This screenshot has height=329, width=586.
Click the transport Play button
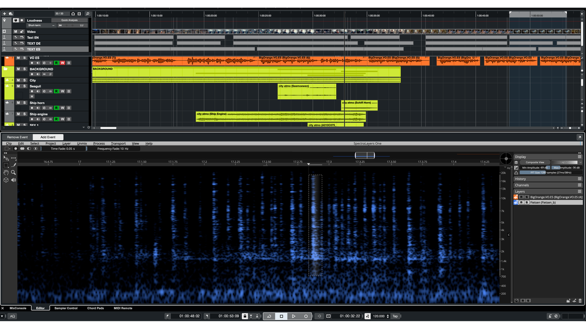tap(293, 316)
